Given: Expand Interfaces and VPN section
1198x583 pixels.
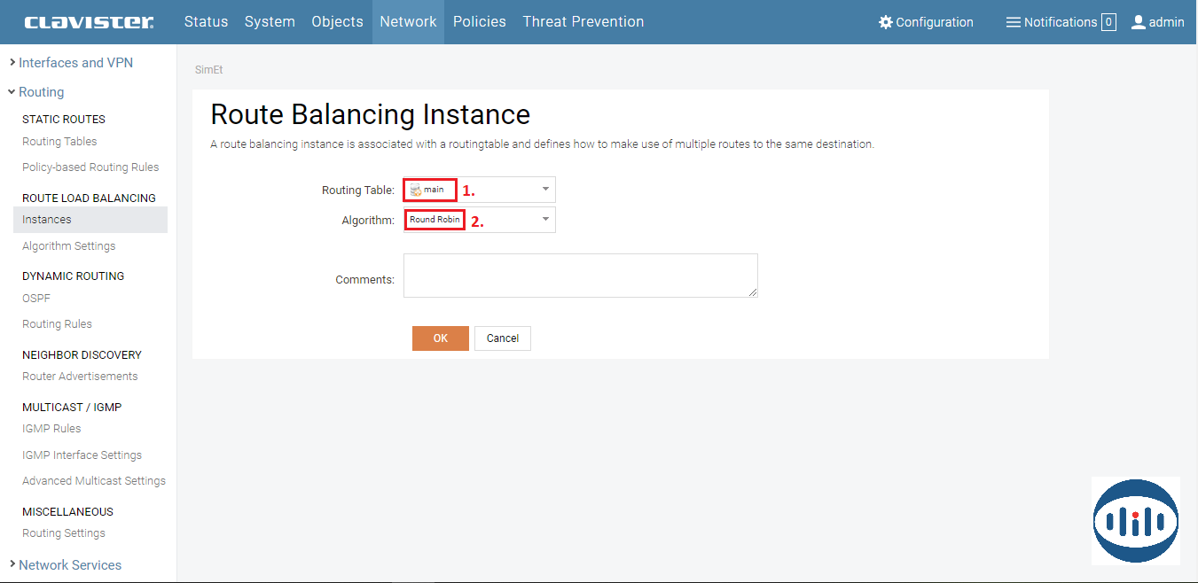Looking at the screenshot, I should [75, 63].
